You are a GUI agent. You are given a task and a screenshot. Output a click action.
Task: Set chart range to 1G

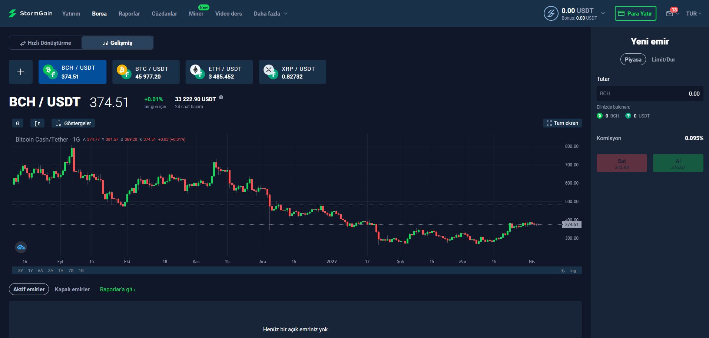coord(81,271)
